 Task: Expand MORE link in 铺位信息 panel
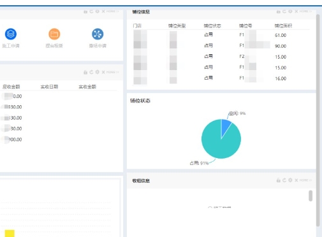(305, 11)
